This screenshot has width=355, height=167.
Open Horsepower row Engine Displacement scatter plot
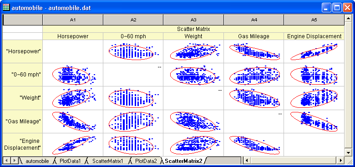coord(314,51)
